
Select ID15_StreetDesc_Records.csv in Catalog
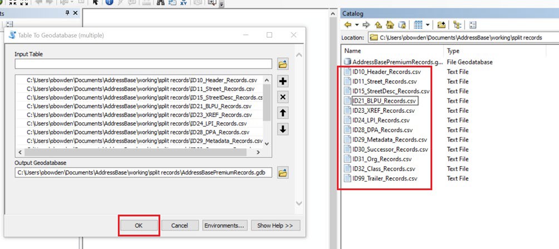[x=387, y=91]
